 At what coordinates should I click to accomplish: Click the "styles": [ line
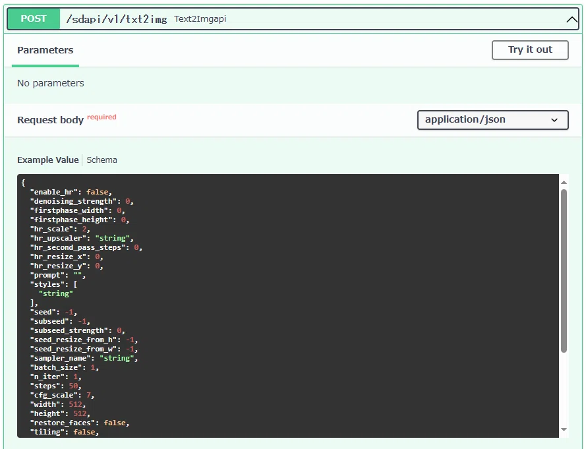(x=54, y=285)
